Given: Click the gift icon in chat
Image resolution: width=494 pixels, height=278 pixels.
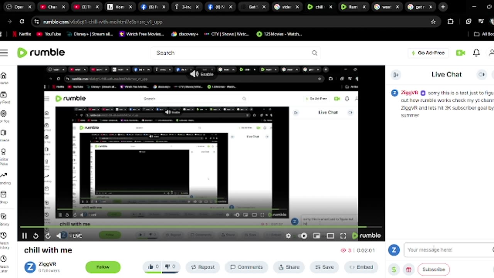Looking at the screenshot, I should point(408,270).
